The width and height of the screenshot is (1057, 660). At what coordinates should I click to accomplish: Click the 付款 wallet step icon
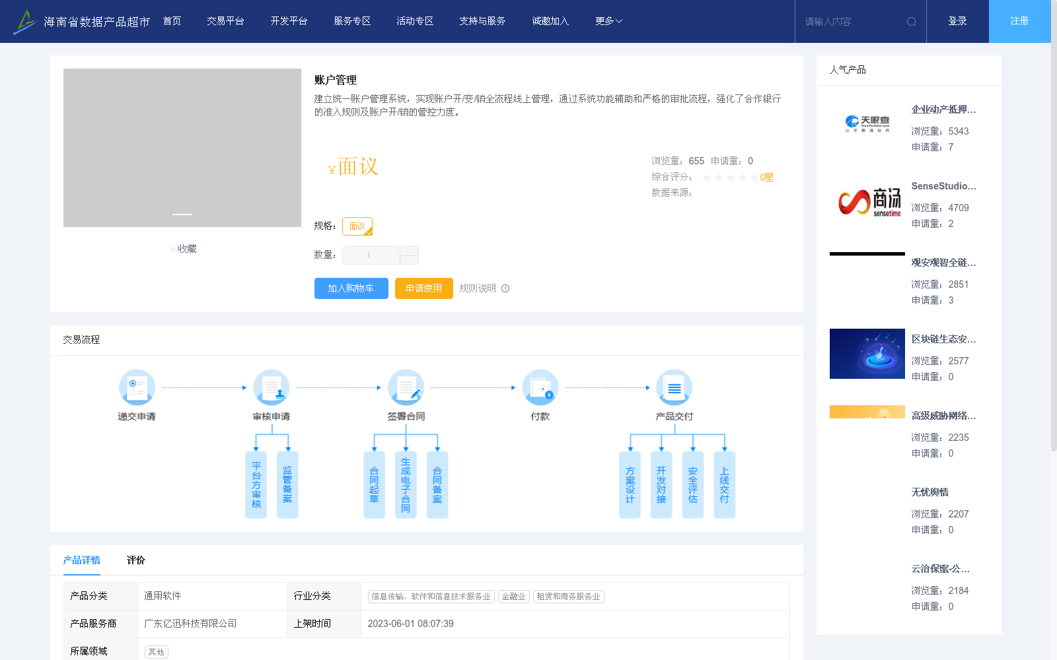click(540, 387)
